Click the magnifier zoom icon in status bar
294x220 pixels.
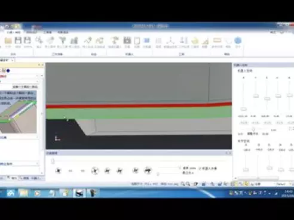(183, 184)
